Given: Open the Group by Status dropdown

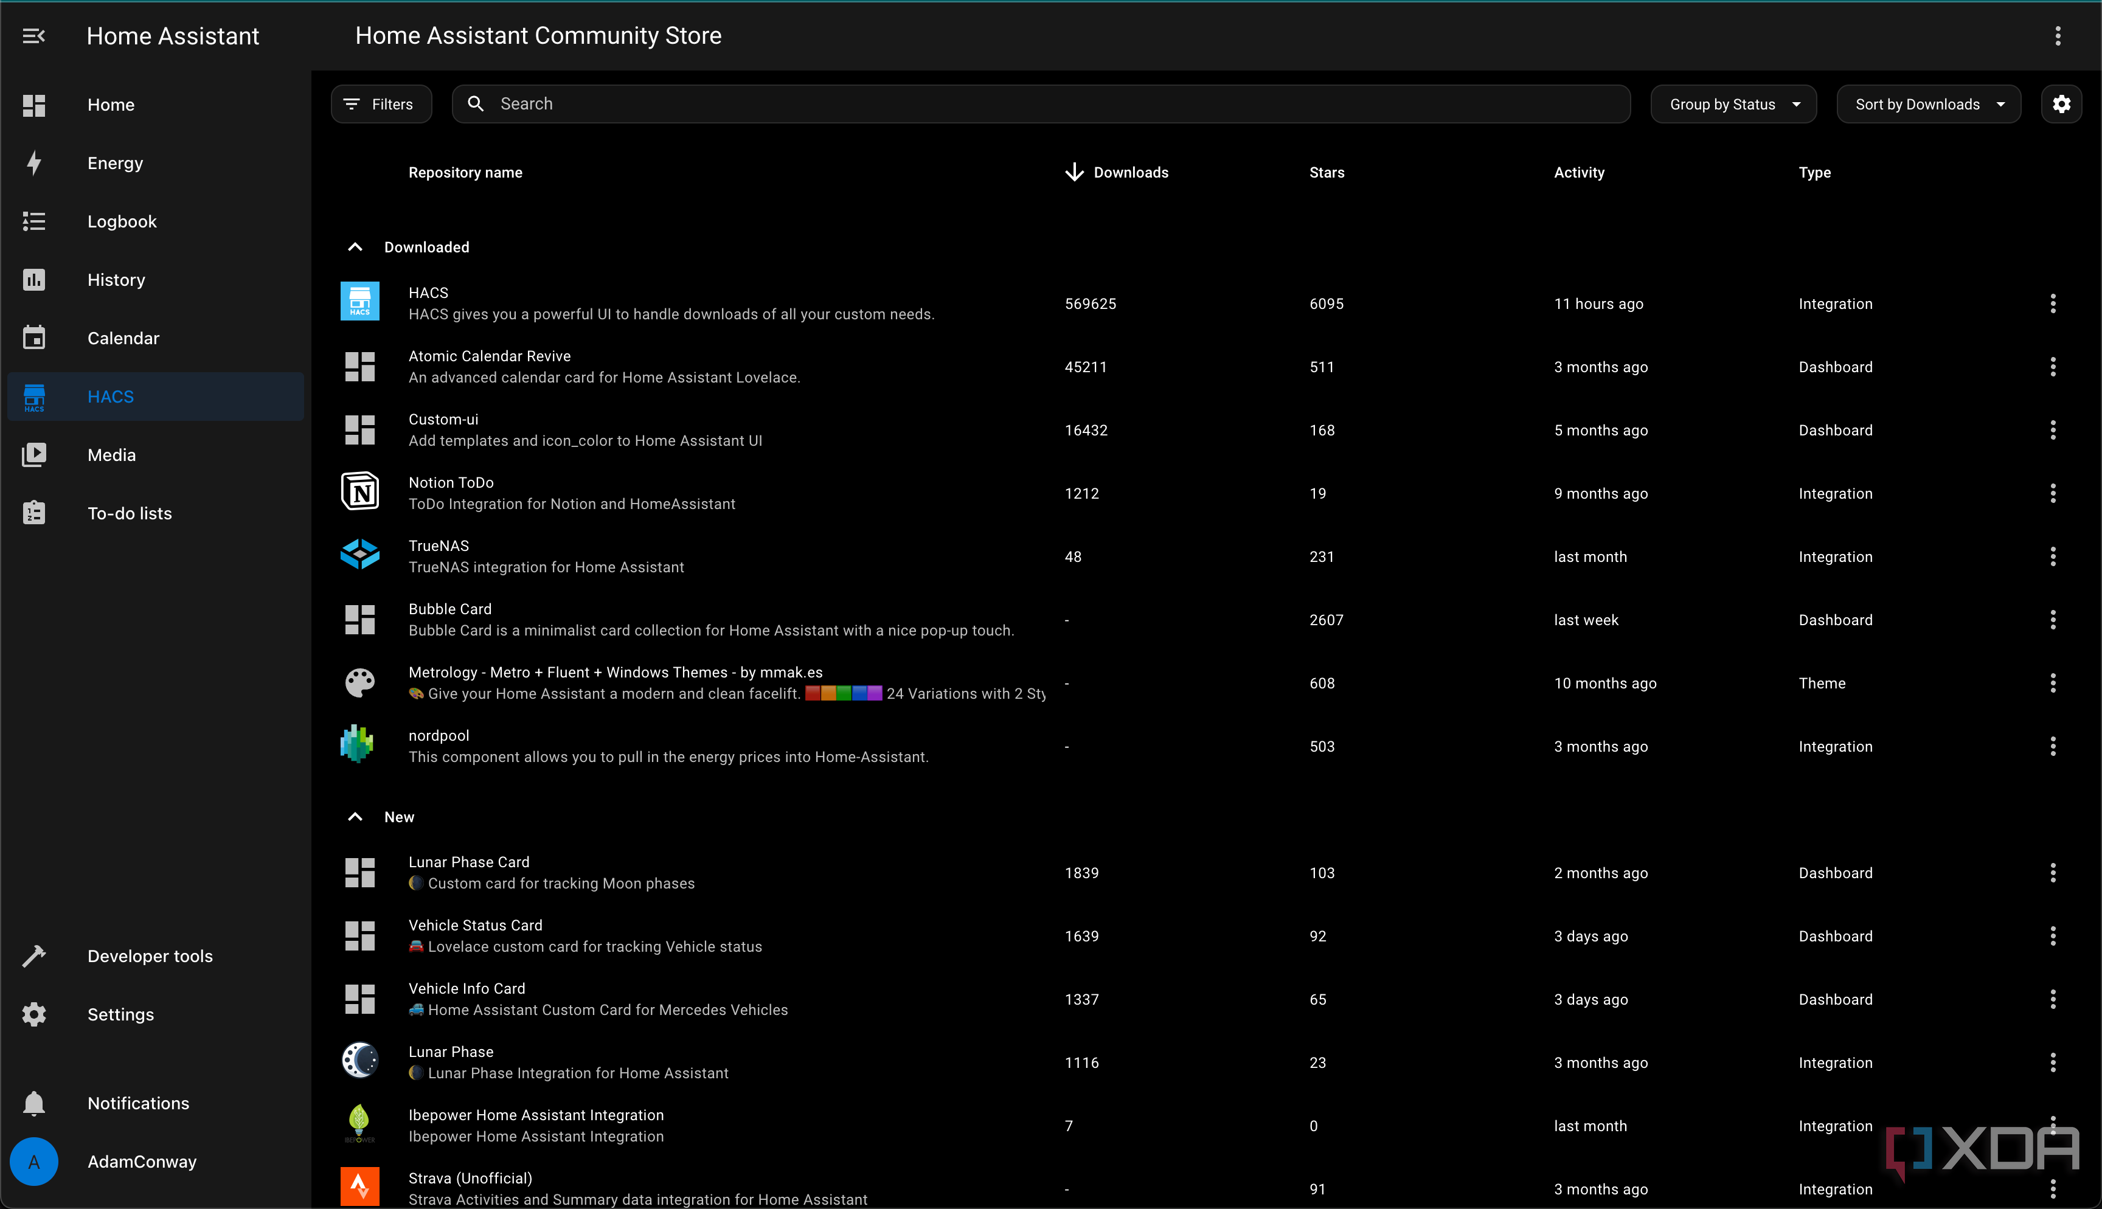Looking at the screenshot, I should click(1733, 104).
